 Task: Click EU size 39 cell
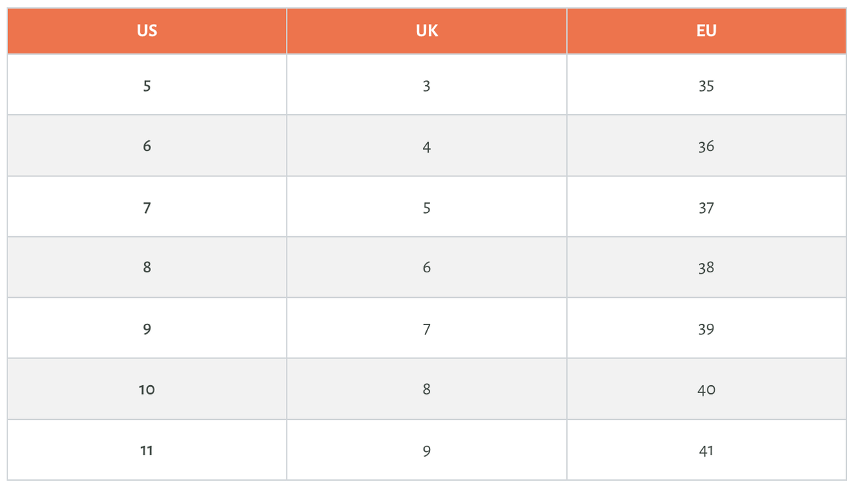[x=707, y=328]
